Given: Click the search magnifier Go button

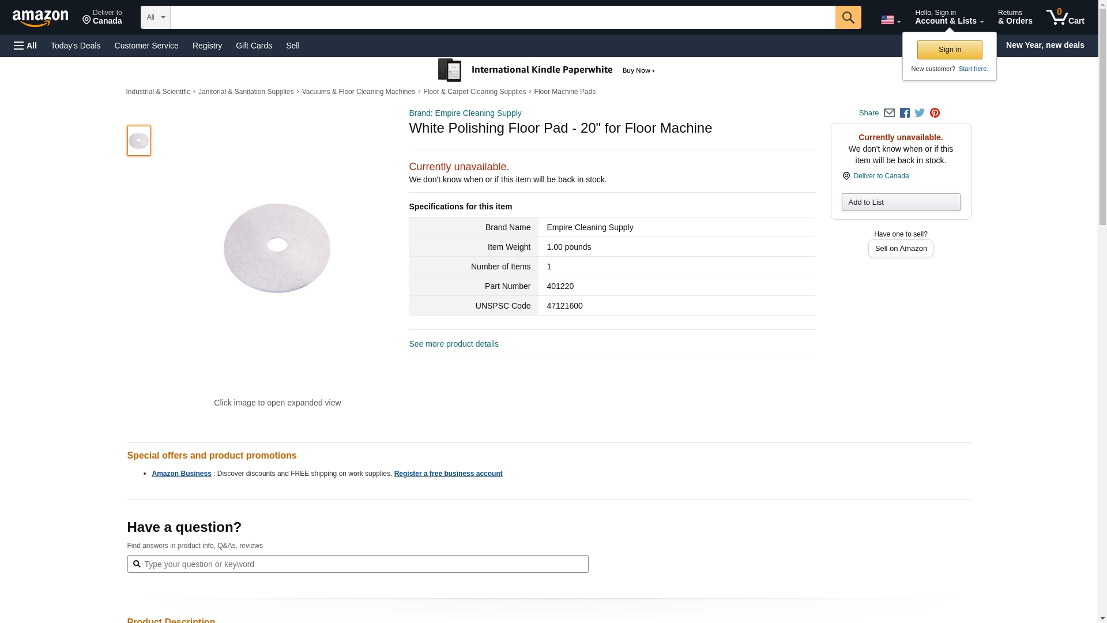Looking at the screenshot, I should 848,17.
